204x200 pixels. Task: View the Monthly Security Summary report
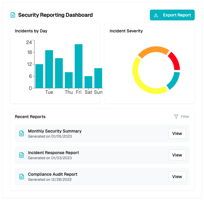177,133
